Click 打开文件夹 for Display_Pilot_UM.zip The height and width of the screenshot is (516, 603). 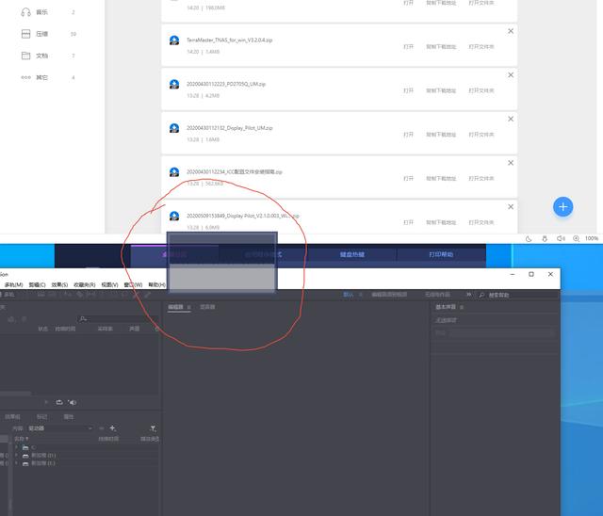tap(481, 135)
